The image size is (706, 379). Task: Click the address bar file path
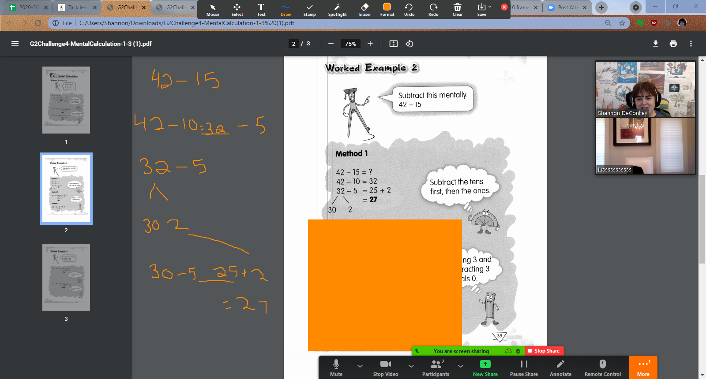click(187, 23)
